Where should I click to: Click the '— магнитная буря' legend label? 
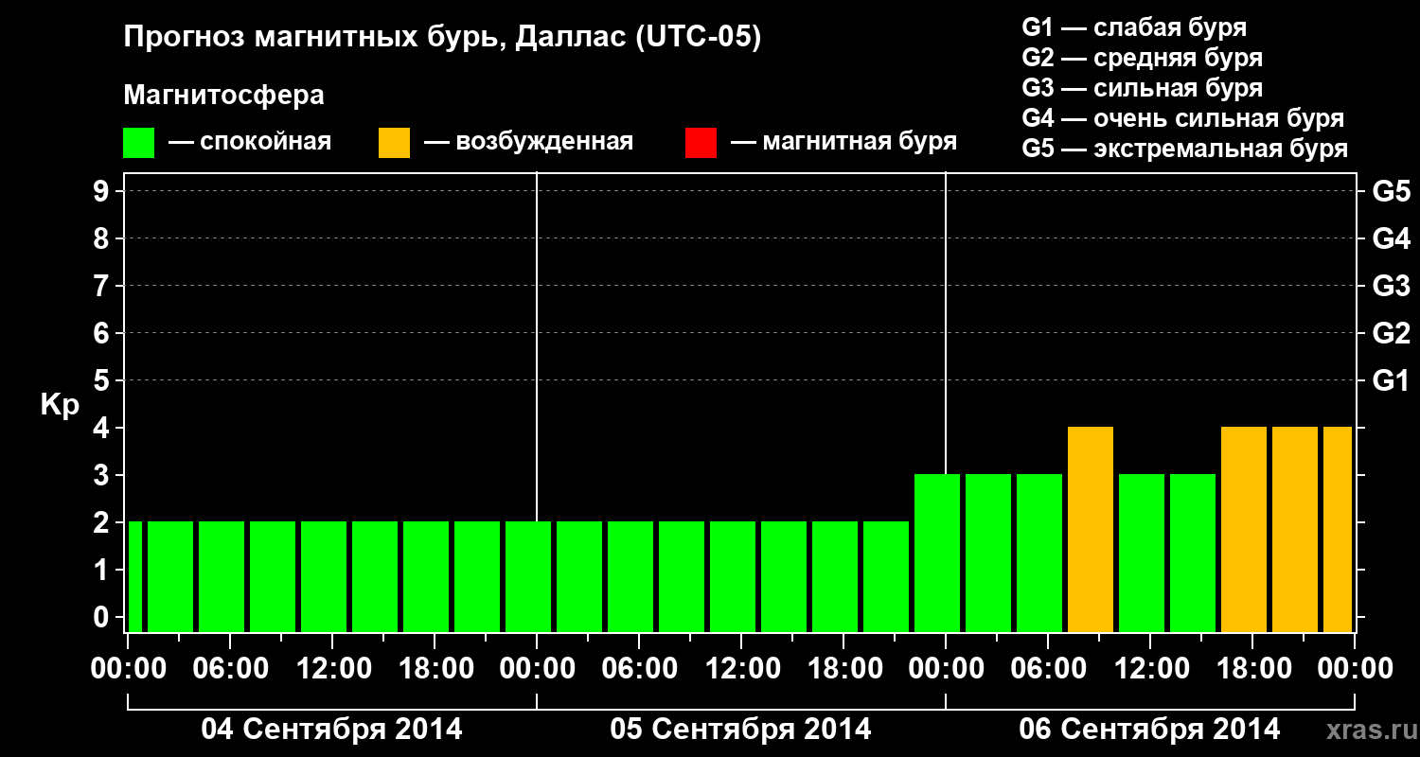click(x=843, y=143)
